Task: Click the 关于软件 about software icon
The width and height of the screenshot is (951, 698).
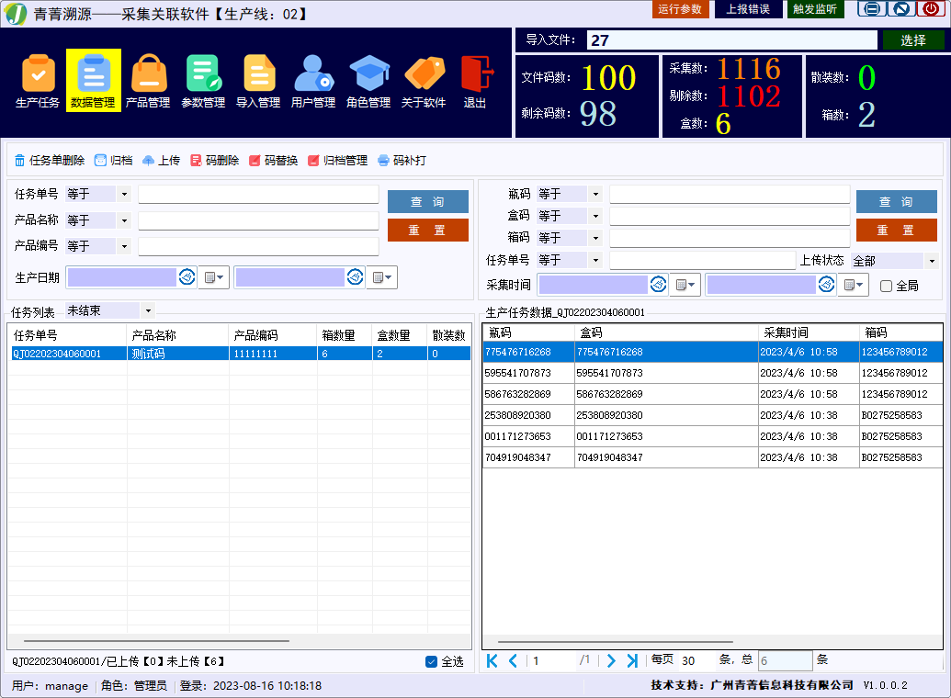Action: pos(424,80)
